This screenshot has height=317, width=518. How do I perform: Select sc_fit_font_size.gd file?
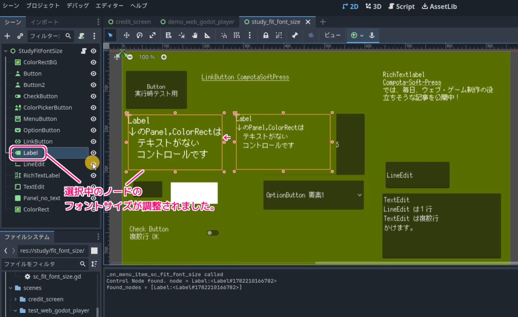point(57,277)
